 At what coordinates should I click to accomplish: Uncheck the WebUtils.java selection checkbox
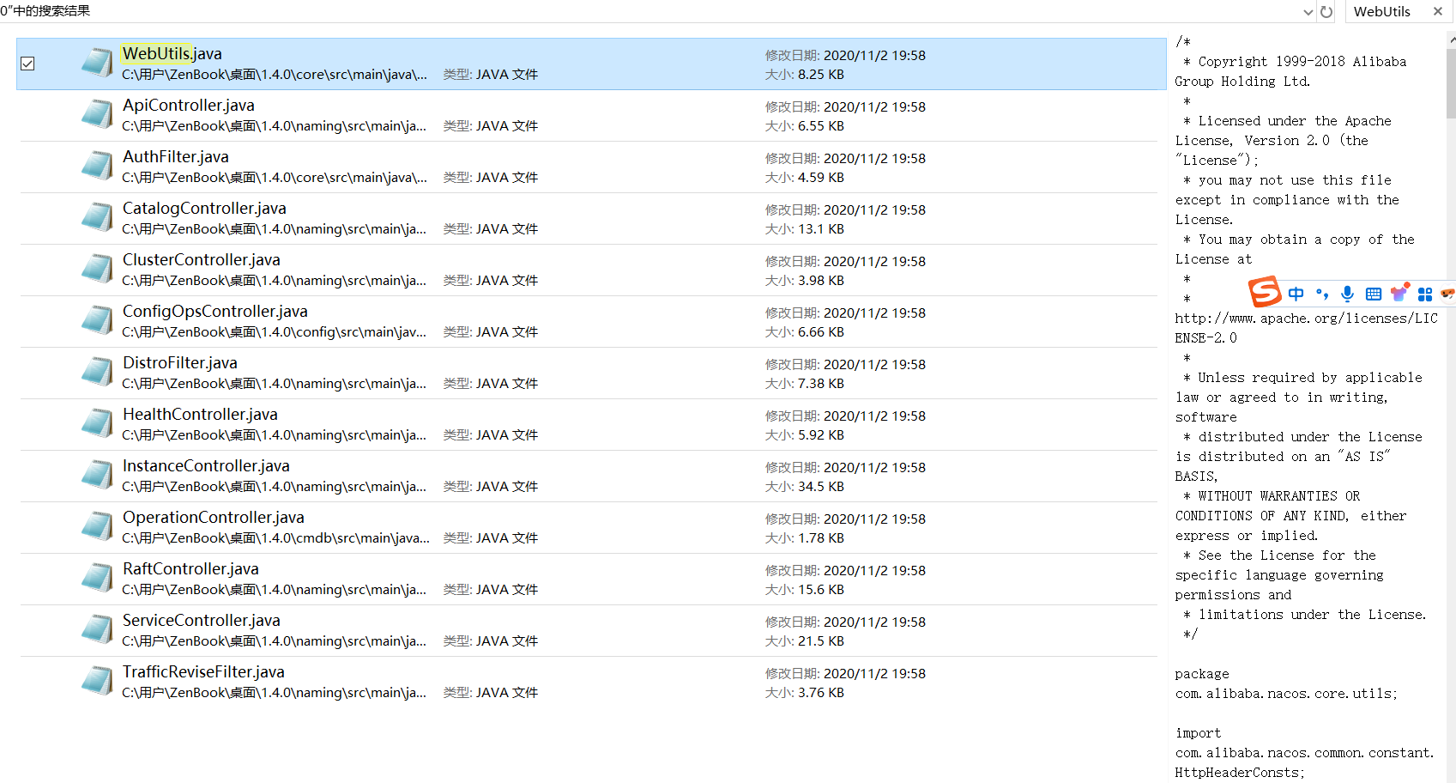tap(27, 64)
